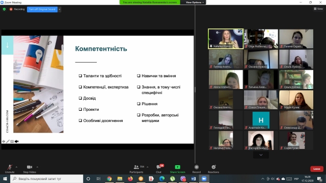The image size is (326, 183).
Task: Expand video options caret beside Stop Video
Action: [37, 167]
